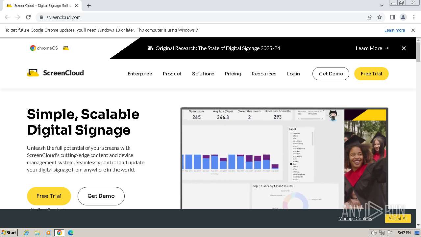Open the Resources menu item
This screenshot has height=237, width=421.
[264, 74]
